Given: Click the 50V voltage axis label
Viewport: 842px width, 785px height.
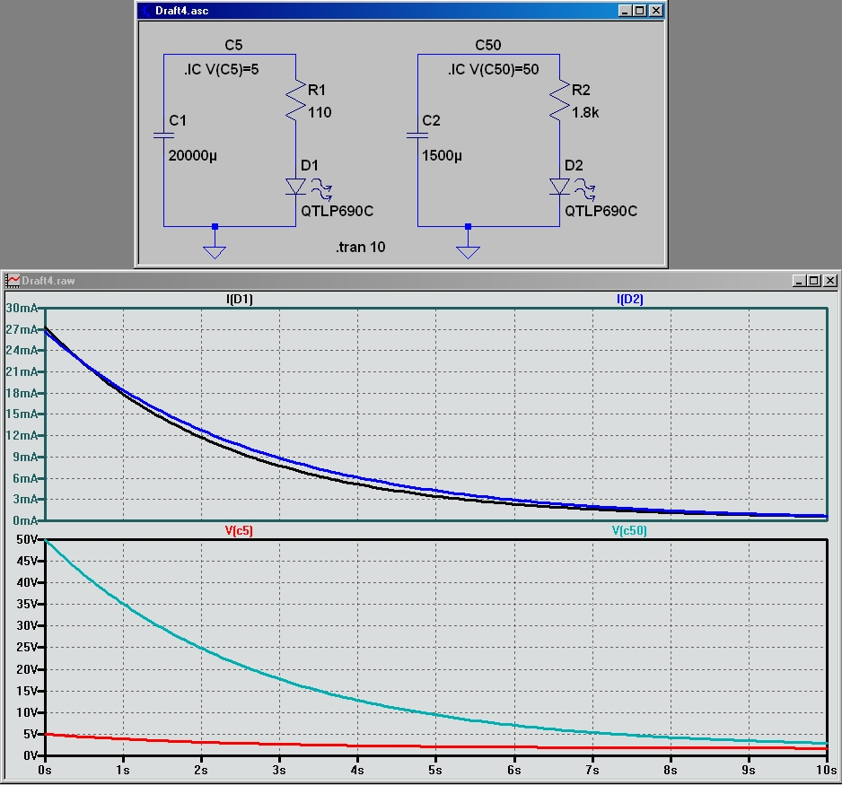Looking at the screenshot, I should coord(27,539).
